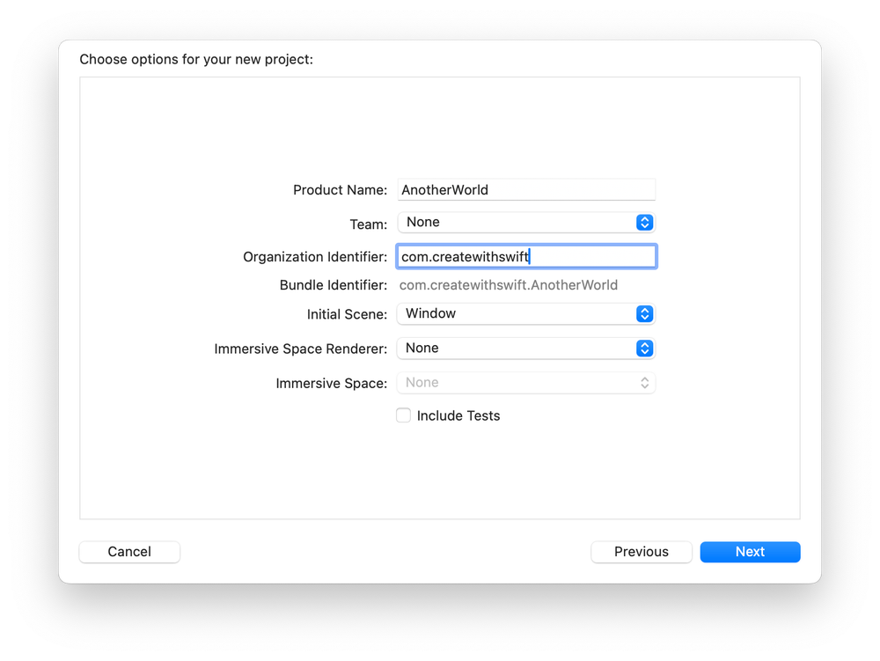Click the "Product Name:" label
Screen dimensions: 880x661
click(340, 190)
